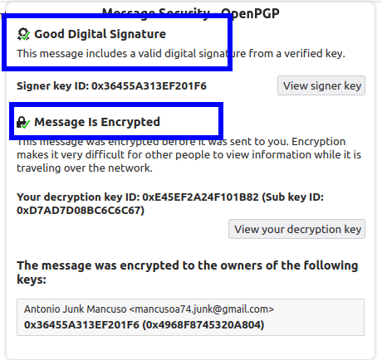Click the 'Your decryption key ID:' label
382x360 pixels.
[78, 197]
